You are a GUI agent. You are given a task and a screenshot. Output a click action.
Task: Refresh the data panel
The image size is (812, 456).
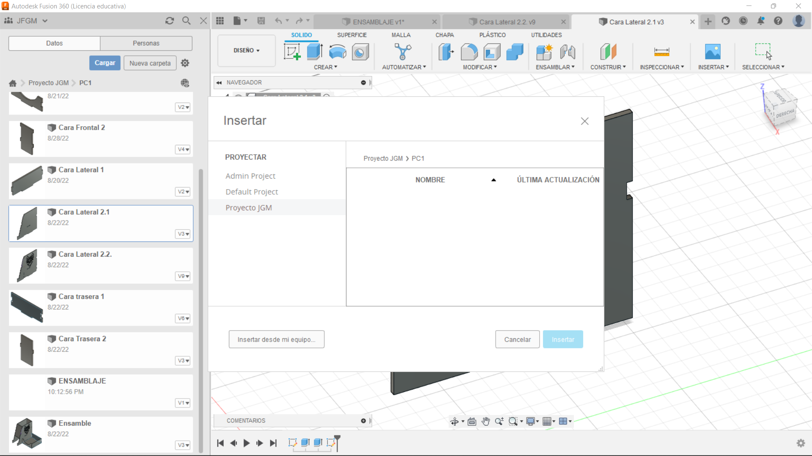pos(170,21)
